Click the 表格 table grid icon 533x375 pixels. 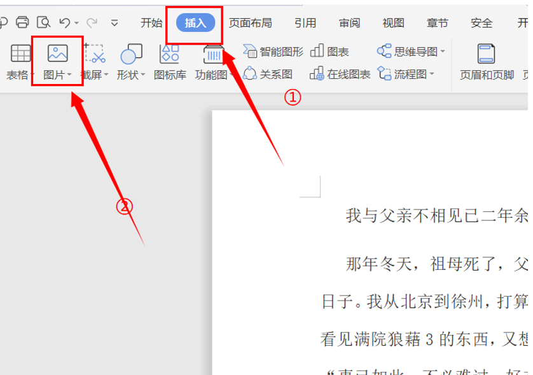coord(21,53)
